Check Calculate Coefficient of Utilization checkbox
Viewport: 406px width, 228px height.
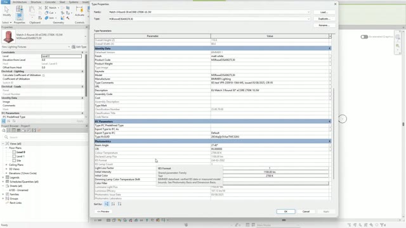point(44,75)
